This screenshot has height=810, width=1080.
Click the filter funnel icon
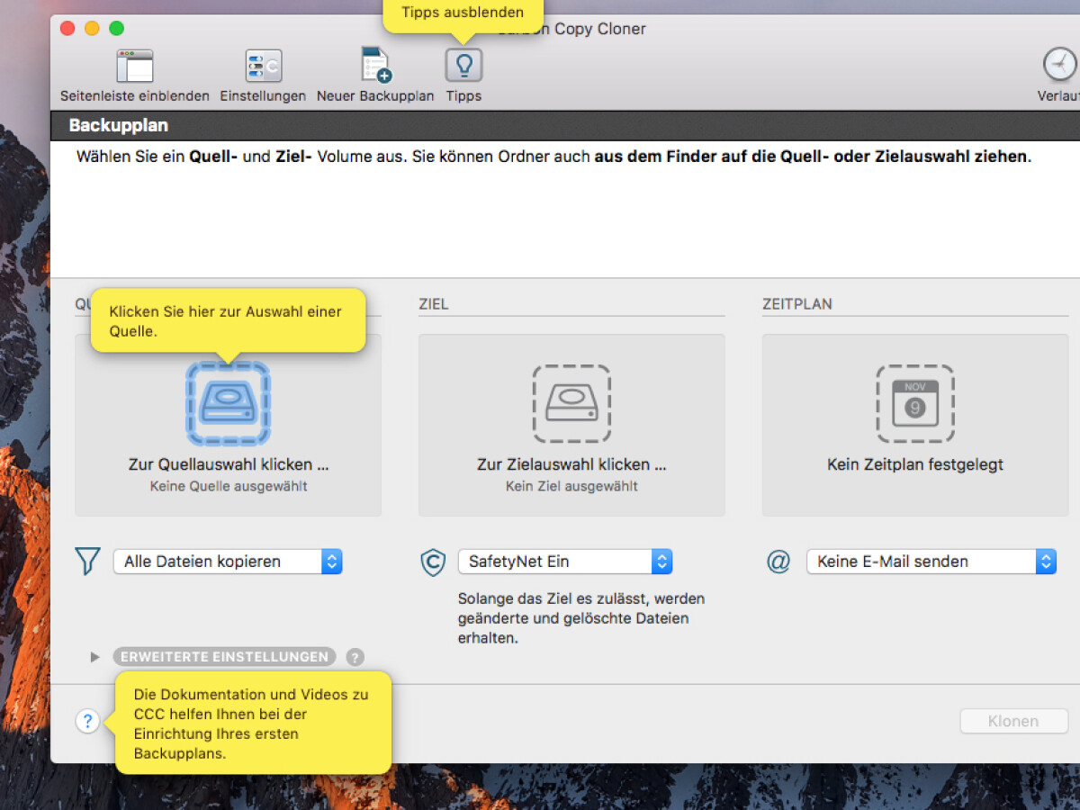point(87,561)
